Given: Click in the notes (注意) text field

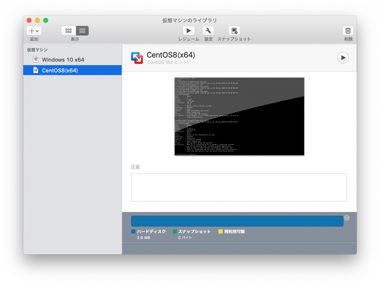Looking at the screenshot, I should coord(239,187).
